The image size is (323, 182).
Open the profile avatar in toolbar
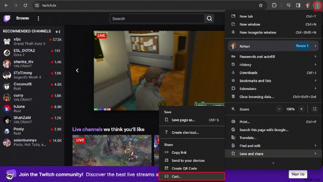pyautogui.click(x=308, y=5)
